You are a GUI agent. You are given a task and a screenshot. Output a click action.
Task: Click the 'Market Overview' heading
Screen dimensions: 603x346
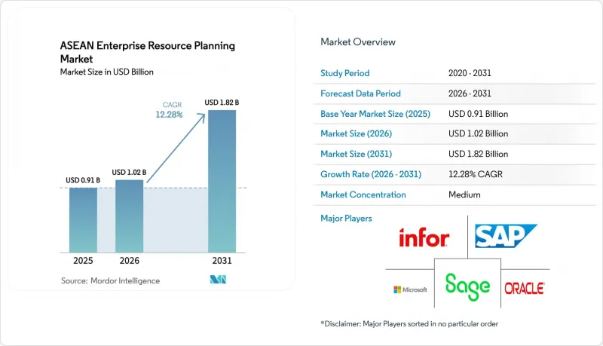pos(358,42)
